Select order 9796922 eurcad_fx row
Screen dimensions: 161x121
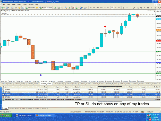(x=81, y=92)
